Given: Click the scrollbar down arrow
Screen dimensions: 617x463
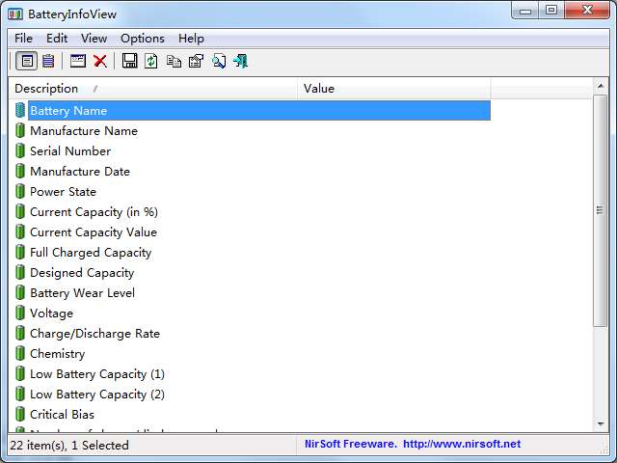Looking at the screenshot, I should 601,424.
